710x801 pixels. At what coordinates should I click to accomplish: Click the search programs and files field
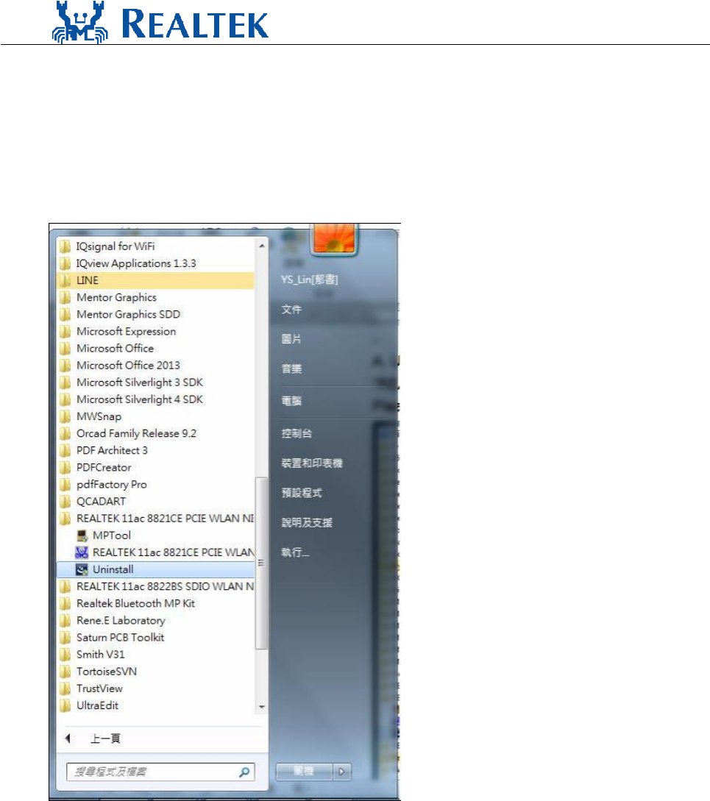(x=160, y=772)
